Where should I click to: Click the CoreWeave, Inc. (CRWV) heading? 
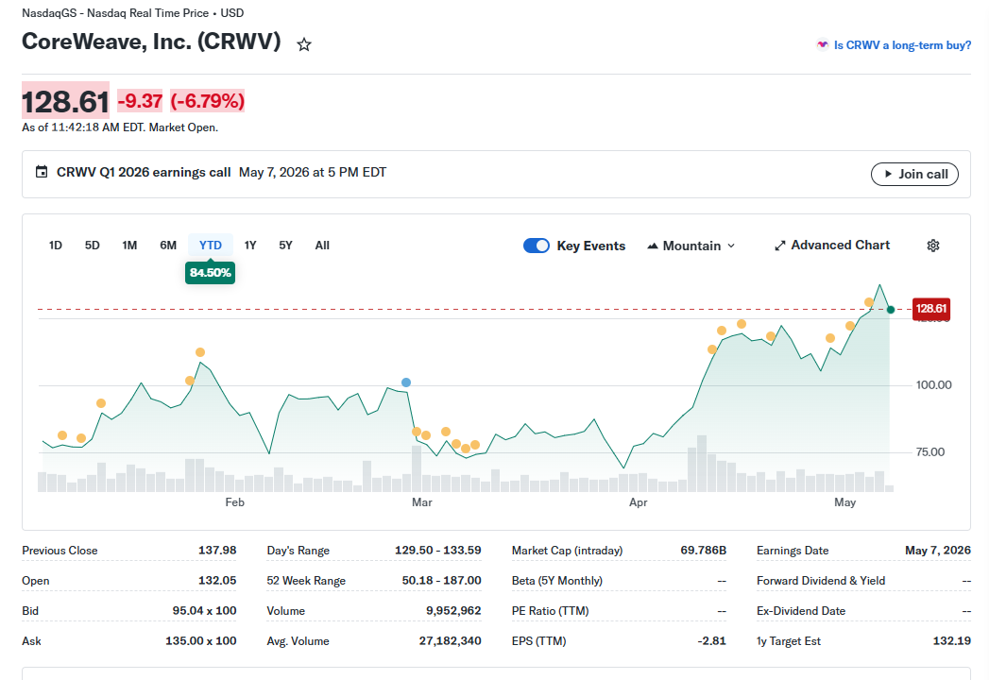pos(151,42)
